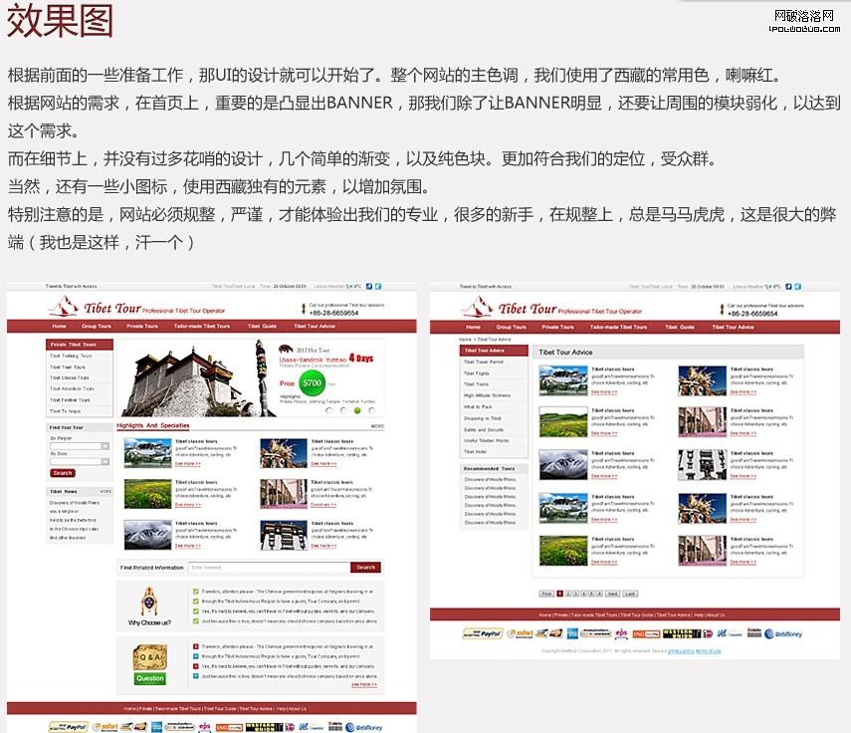Click page 3 in the pagination bar
The image size is (851, 733).
point(575,593)
